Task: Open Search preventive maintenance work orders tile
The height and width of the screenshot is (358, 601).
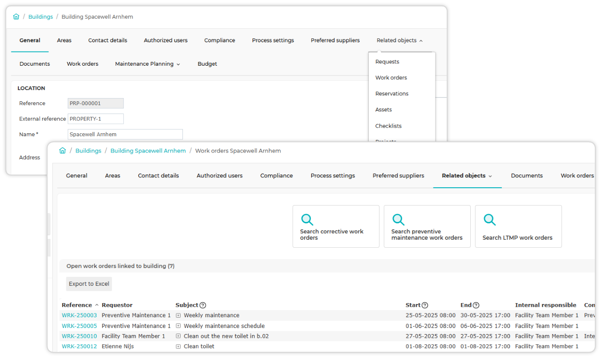Action: coord(427,226)
